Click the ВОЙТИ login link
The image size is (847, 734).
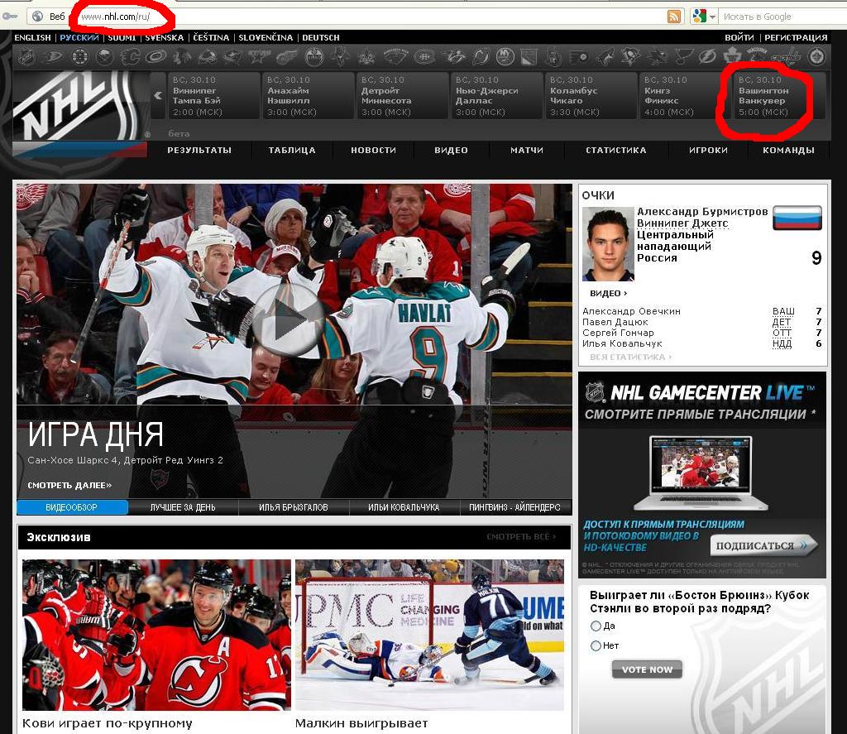click(739, 37)
